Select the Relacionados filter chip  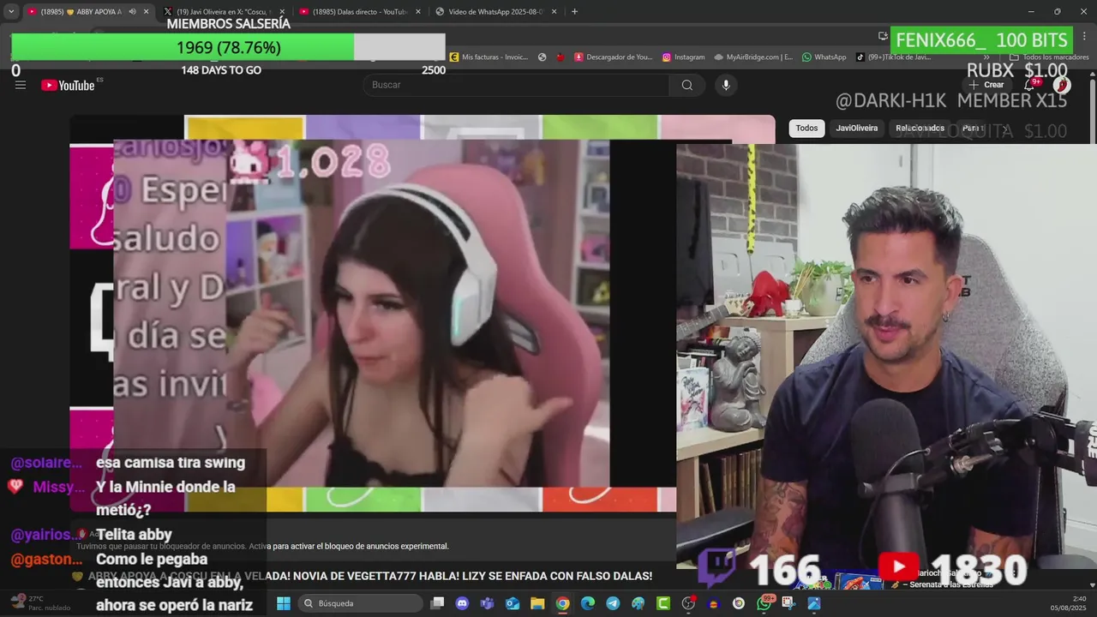click(920, 128)
